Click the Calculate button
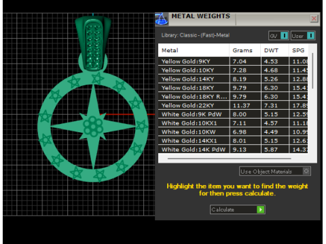Image resolution: width=326 pixels, height=244 pixels. pos(238,209)
